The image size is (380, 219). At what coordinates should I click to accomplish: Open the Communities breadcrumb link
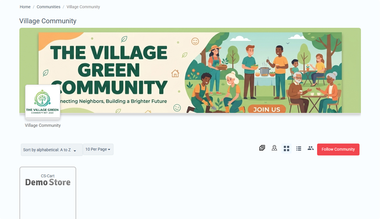pyautogui.click(x=48, y=7)
